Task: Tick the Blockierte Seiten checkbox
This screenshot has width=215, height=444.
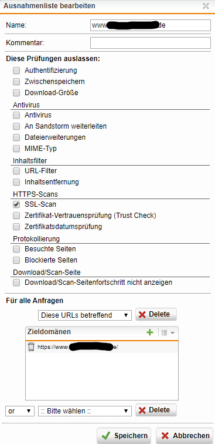Action: click(x=16, y=260)
